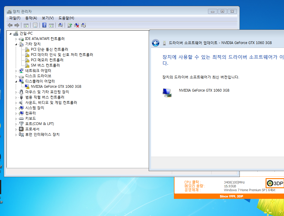The height and width of the screenshot is (216, 284).
Task: Click the display adapter icon in the update dialog
Action: 167,93
